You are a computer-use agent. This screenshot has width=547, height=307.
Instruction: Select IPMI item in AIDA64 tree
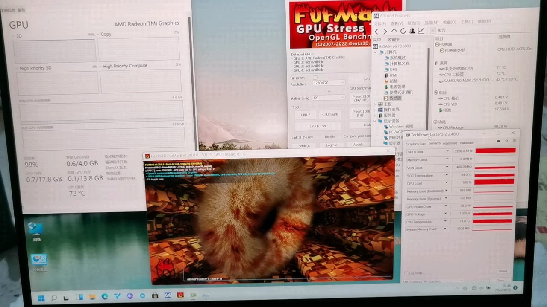(391, 75)
